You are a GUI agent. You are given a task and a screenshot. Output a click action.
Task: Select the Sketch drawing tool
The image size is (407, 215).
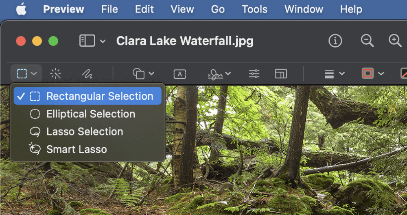point(87,74)
